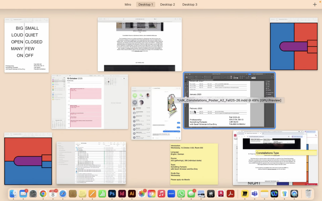The height and width of the screenshot is (201, 322).
Task: Open Adobe Photoshop from the dock
Action: tap(112, 194)
